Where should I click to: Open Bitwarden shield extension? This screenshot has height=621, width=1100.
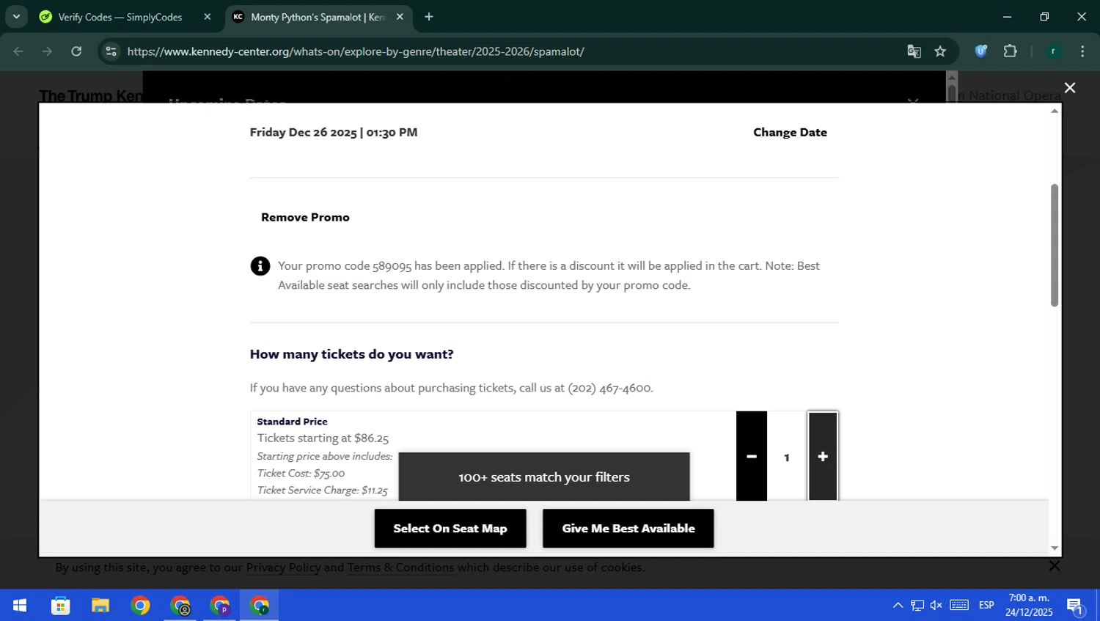981,51
